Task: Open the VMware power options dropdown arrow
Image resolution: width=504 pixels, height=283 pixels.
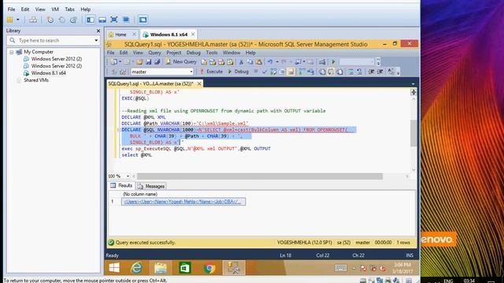Action: [18, 20]
